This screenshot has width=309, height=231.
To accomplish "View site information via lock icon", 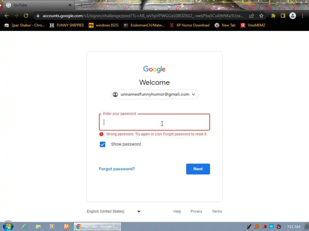I will pyautogui.click(x=38, y=16).
